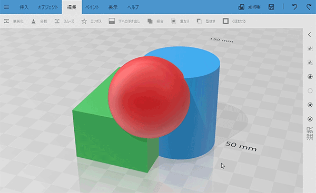The height and width of the screenshot is (193, 316).
Task: Redo the last action
Action: click(x=309, y=7)
